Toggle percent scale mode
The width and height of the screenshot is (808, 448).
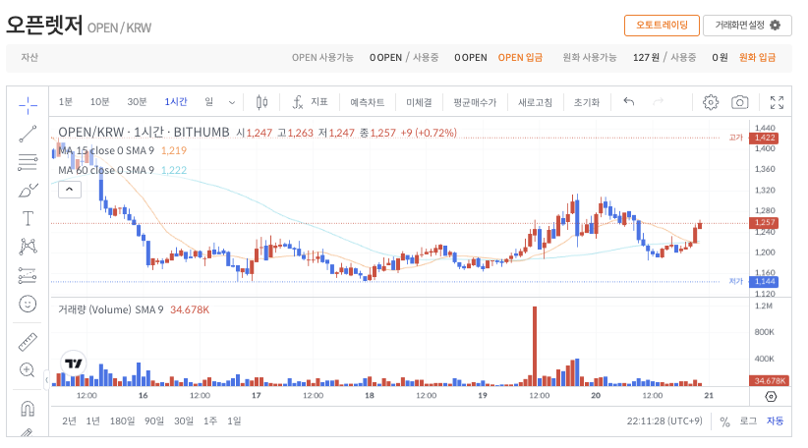(x=724, y=421)
